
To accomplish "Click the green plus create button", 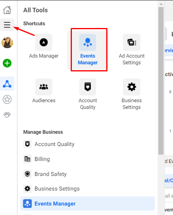I will (x=7, y=63).
